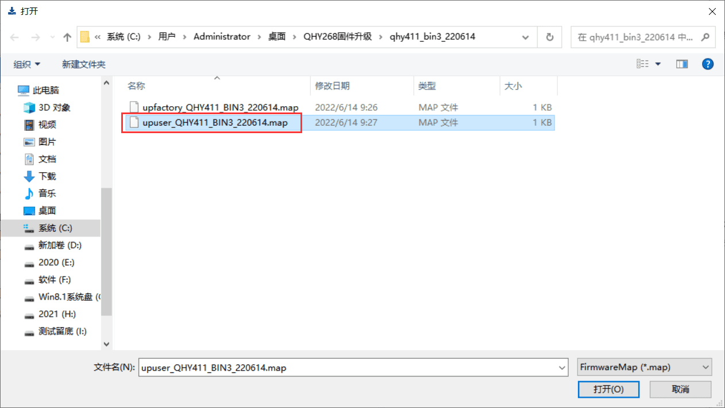Select 系统 (C:) drive in sidebar
725x408 pixels.
(50, 228)
